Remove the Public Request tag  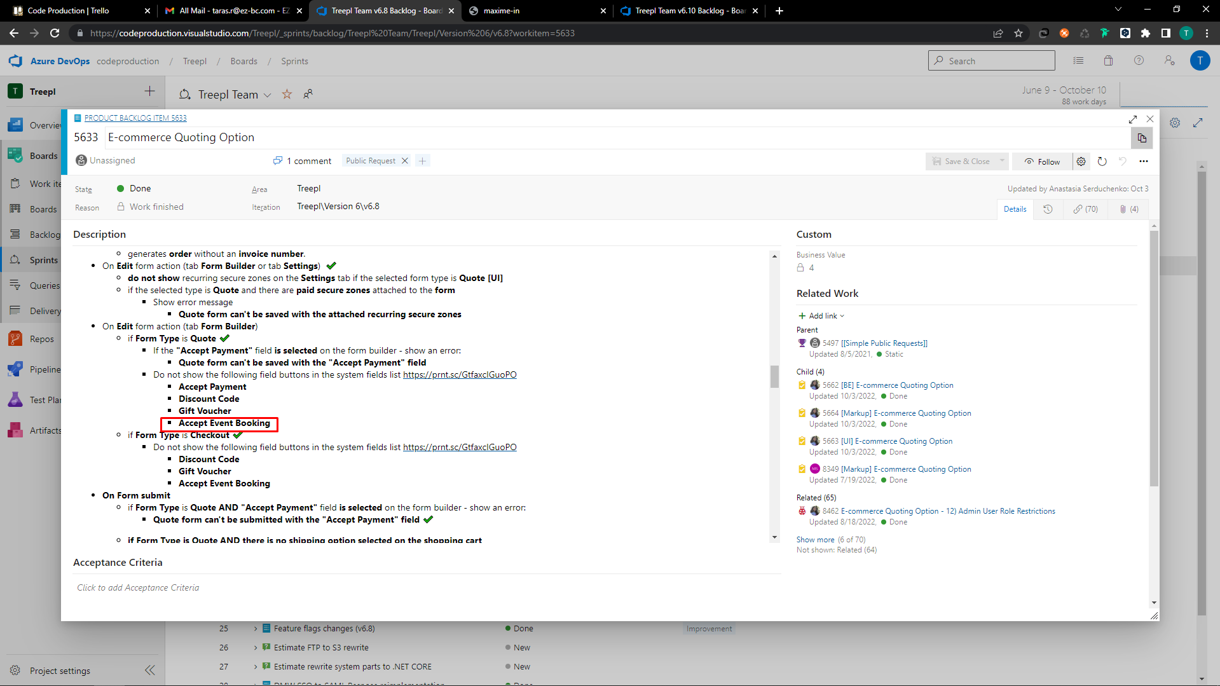pos(404,161)
